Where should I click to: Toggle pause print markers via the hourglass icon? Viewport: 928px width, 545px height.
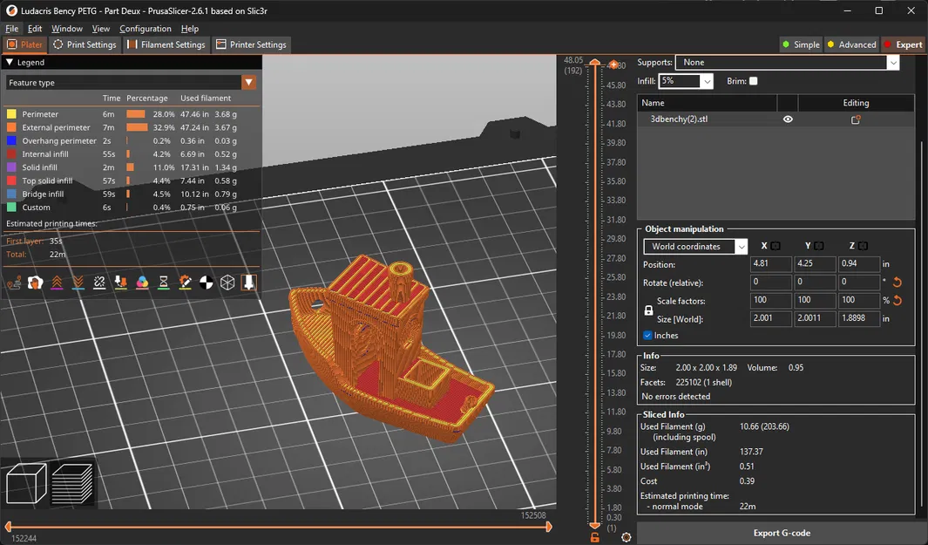point(162,282)
